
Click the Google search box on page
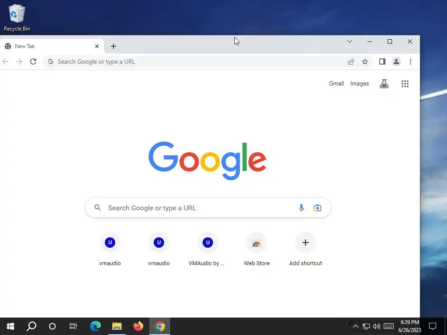(208, 208)
